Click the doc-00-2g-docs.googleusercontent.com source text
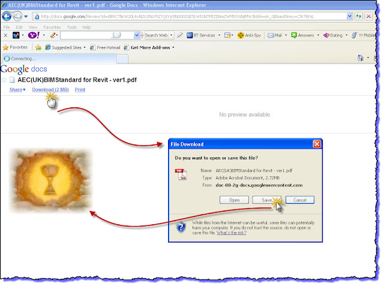The height and width of the screenshot is (286, 384). coord(259,185)
